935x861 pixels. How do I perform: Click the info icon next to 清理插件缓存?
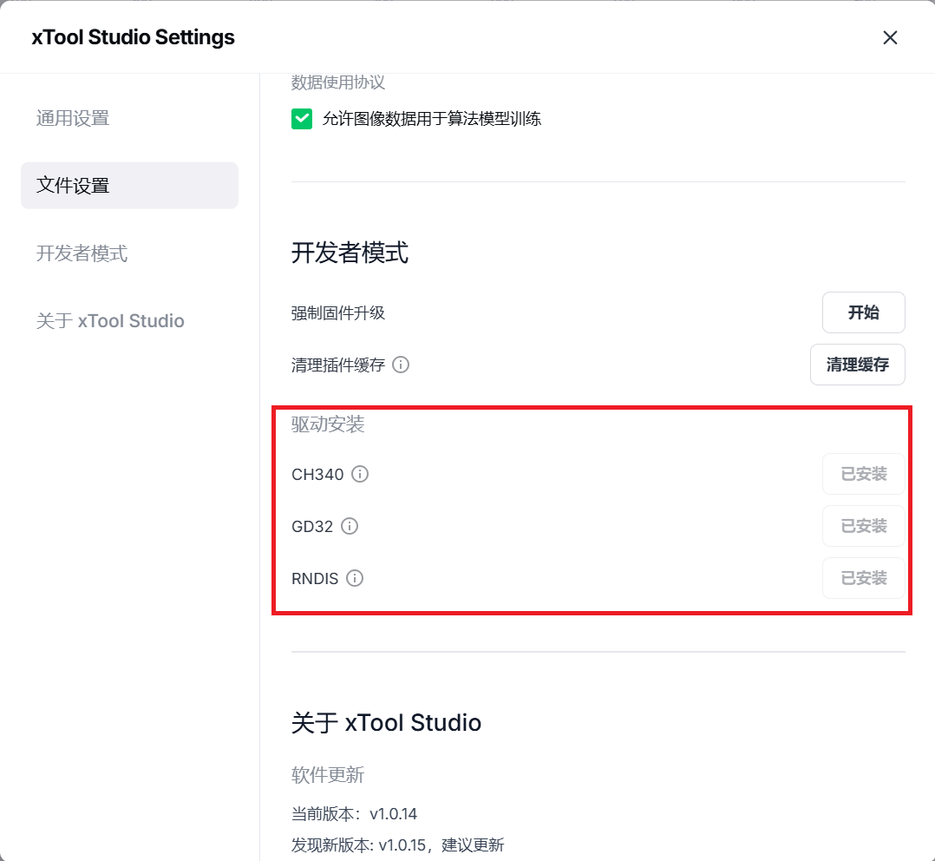[x=401, y=365]
